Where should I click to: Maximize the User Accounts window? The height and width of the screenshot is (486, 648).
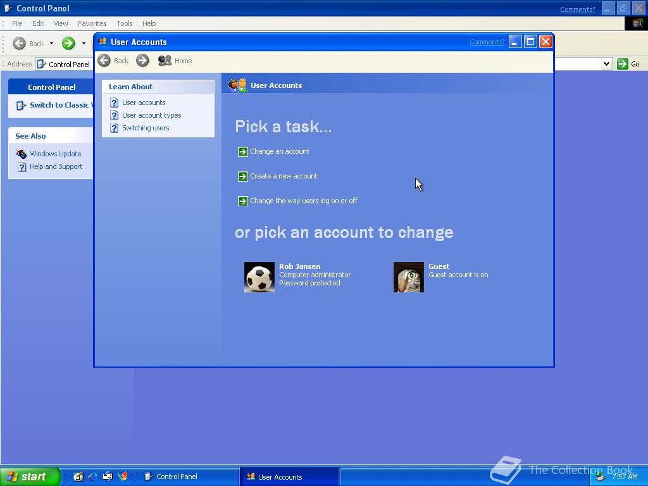tap(530, 42)
